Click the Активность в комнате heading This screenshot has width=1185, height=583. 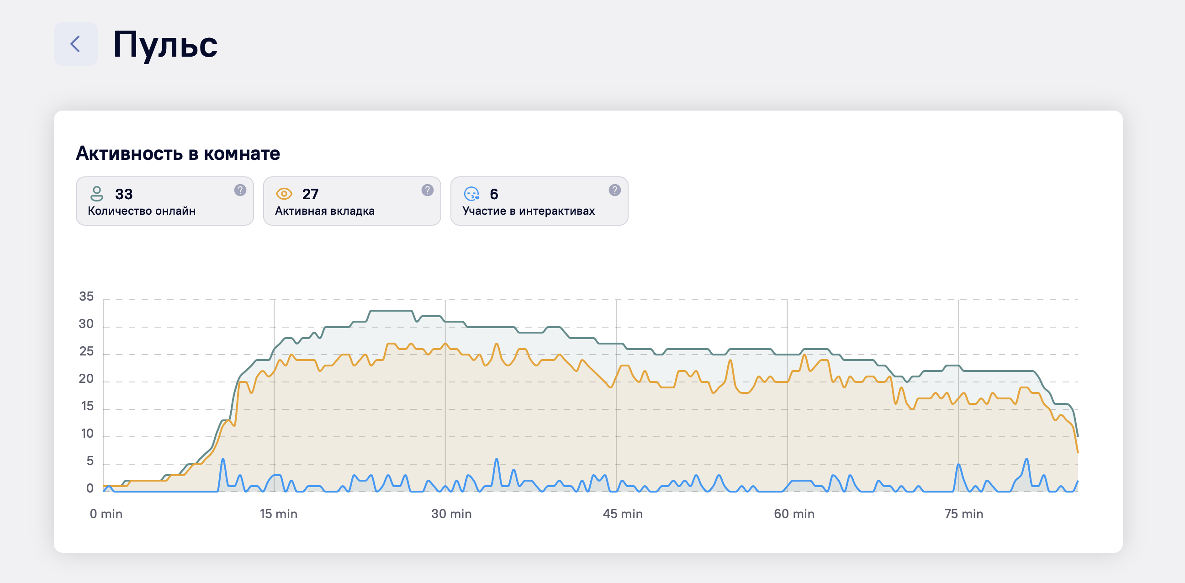tap(178, 153)
